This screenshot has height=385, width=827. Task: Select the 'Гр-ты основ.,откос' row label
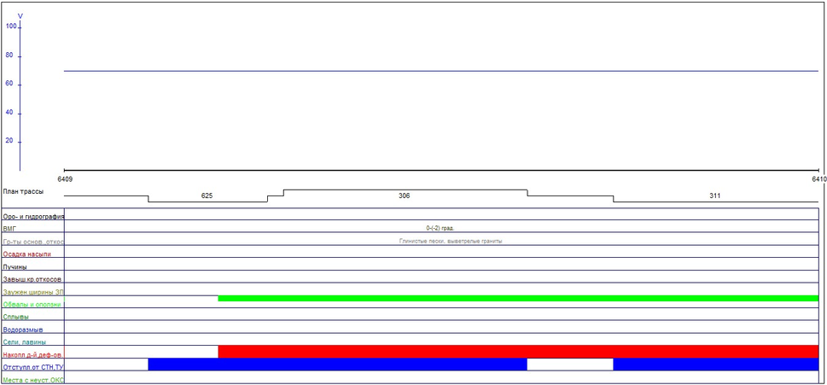click(x=33, y=242)
